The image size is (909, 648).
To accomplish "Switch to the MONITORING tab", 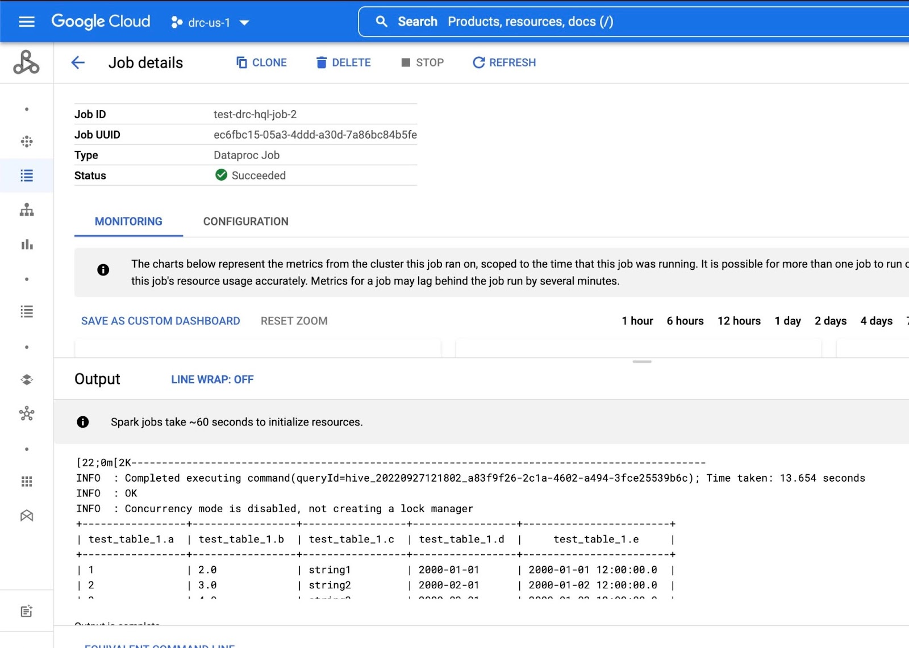I will [128, 221].
